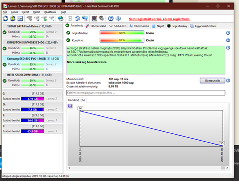Click the disk with clock toolbar icon
This screenshot has height=181, width=239.
click(x=37, y=18)
